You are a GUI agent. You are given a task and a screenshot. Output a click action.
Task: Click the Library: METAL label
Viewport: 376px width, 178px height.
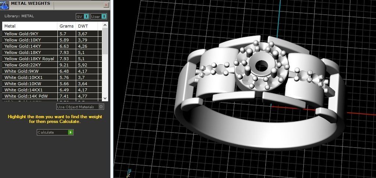(x=19, y=16)
